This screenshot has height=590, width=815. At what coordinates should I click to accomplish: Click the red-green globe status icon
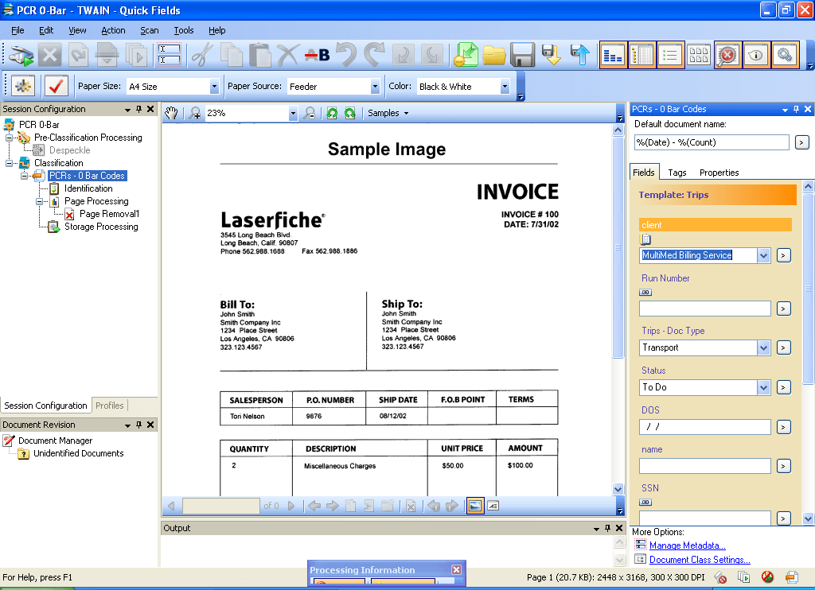(767, 577)
